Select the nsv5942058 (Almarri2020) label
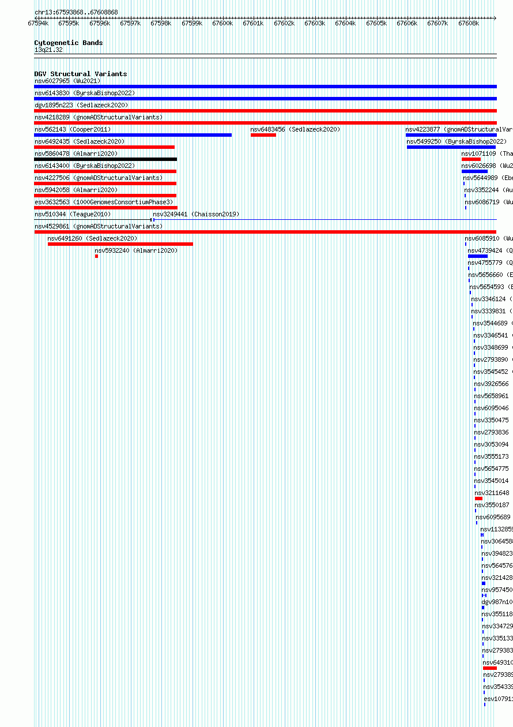The height and width of the screenshot is (727, 513). 76,190
